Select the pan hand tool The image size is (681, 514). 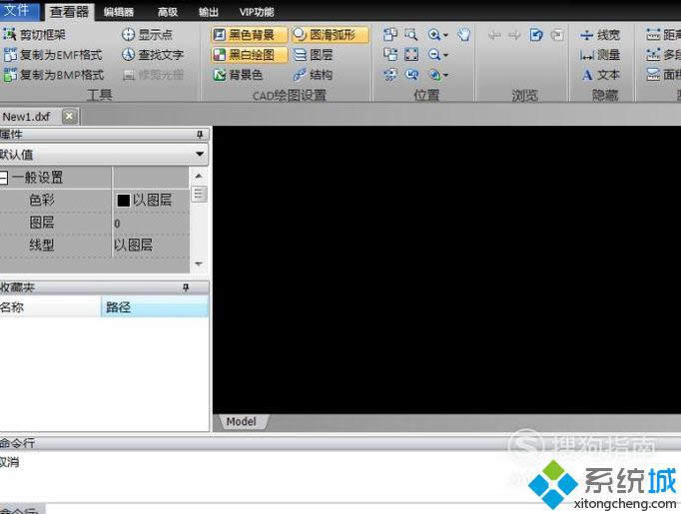point(464,35)
